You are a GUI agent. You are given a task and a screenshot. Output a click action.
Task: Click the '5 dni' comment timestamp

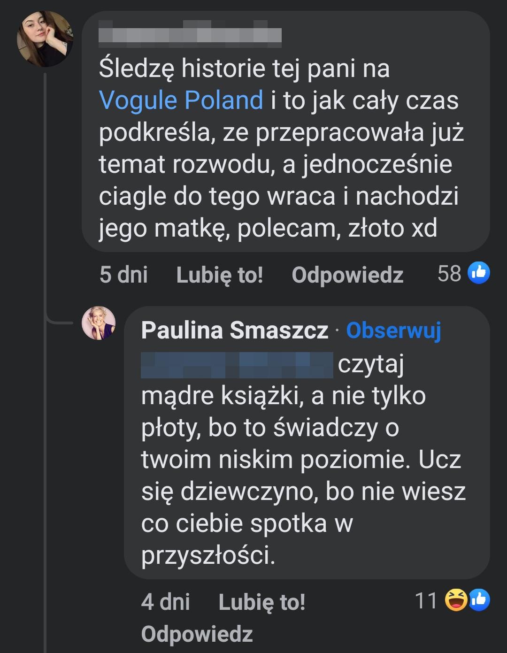[x=123, y=275]
